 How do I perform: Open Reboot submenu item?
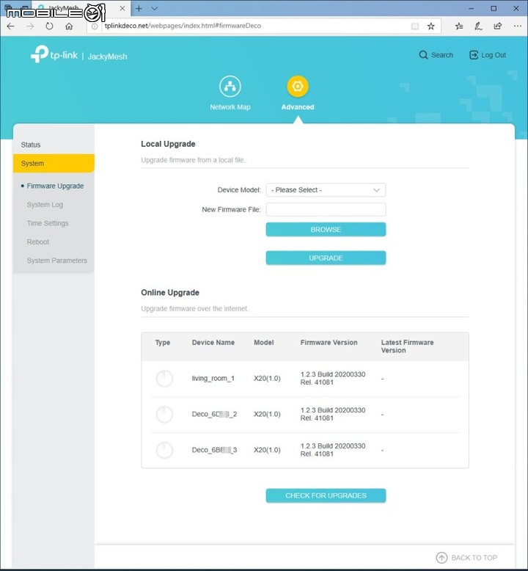[x=38, y=241]
